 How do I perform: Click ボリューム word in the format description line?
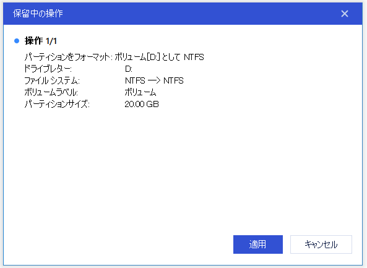pyautogui.click(x=131, y=57)
